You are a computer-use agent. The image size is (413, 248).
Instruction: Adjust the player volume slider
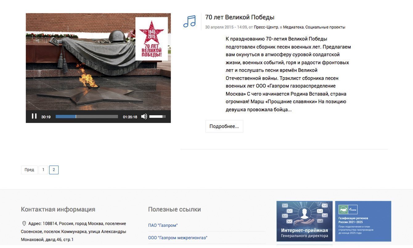pos(157,117)
